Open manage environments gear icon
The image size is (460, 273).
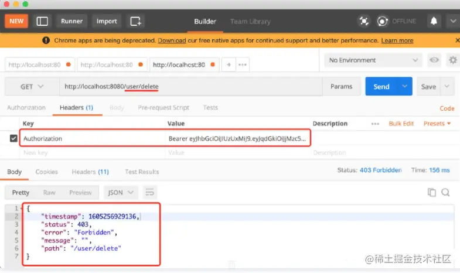coord(452,60)
